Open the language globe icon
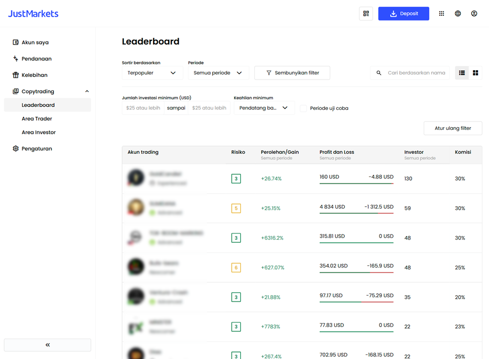The image size is (489, 359). [x=458, y=14]
